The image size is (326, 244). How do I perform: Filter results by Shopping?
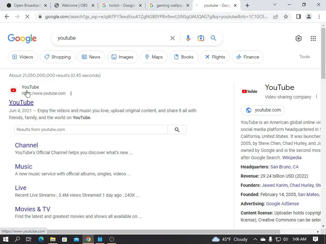(58, 57)
